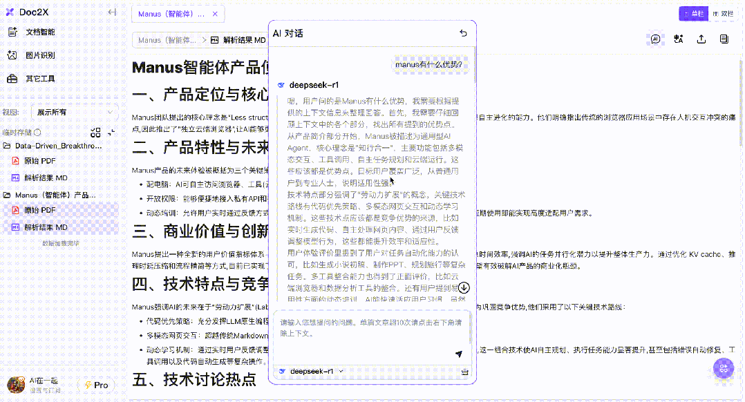Screen dimensions: 745x402
Task: Open 解析结果 MD under Data-Driven folder
Action: [x=46, y=178]
